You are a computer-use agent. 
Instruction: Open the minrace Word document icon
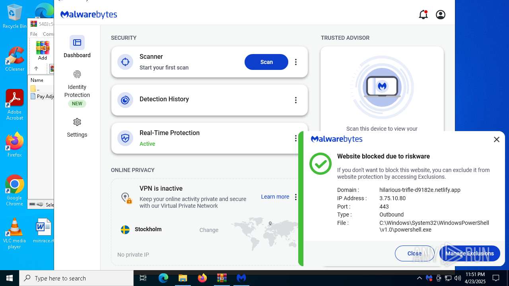click(x=43, y=230)
